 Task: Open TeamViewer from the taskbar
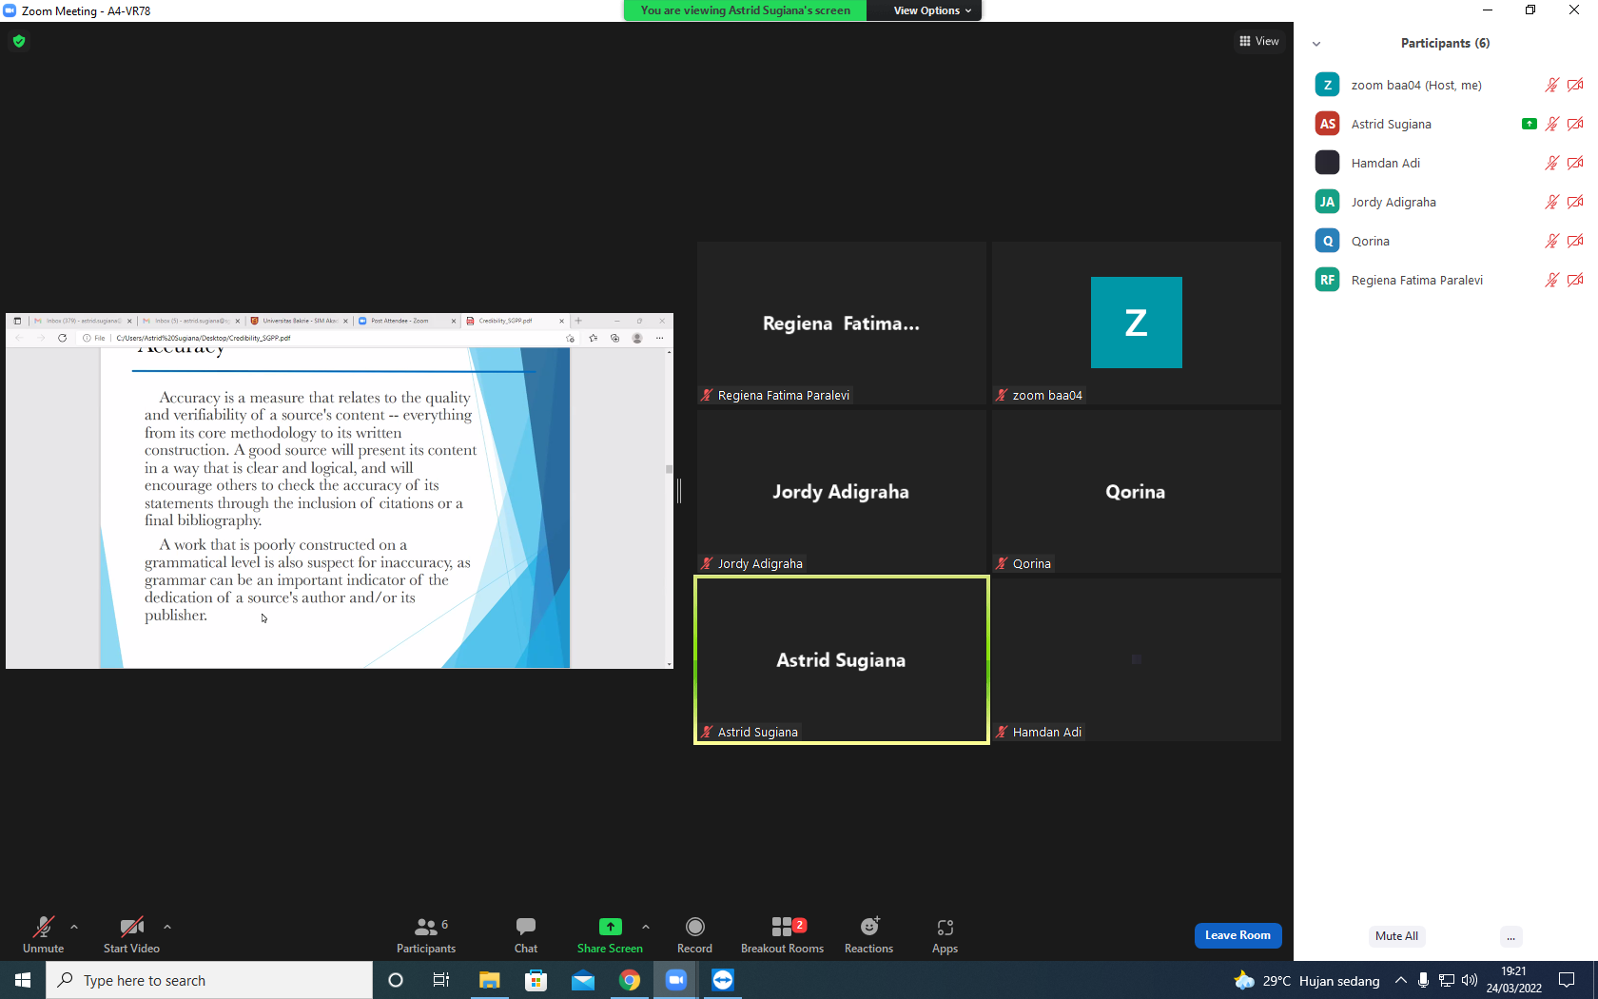(x=723, y=980)
